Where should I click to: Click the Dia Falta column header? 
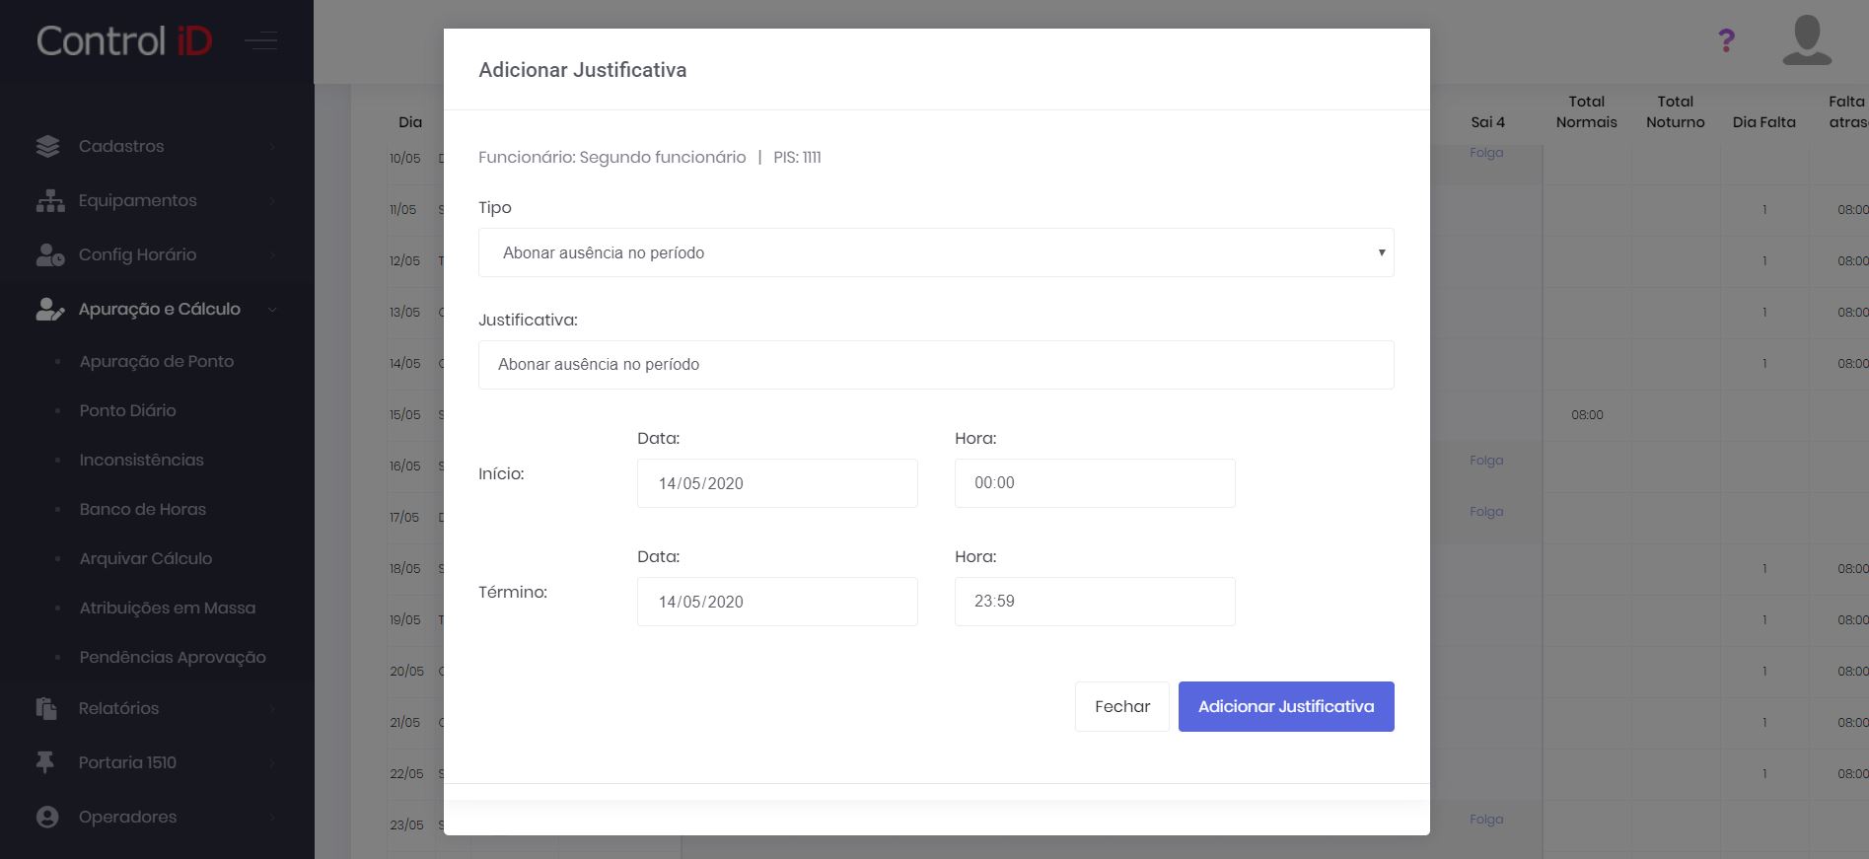1764,122
